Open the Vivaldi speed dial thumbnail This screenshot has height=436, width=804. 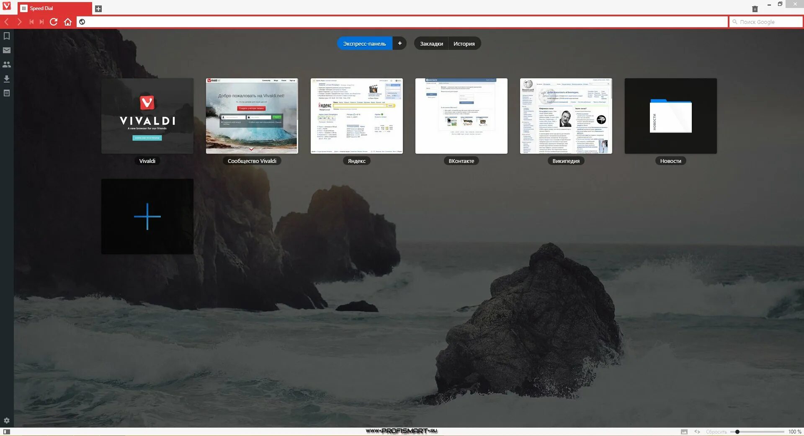147,116
